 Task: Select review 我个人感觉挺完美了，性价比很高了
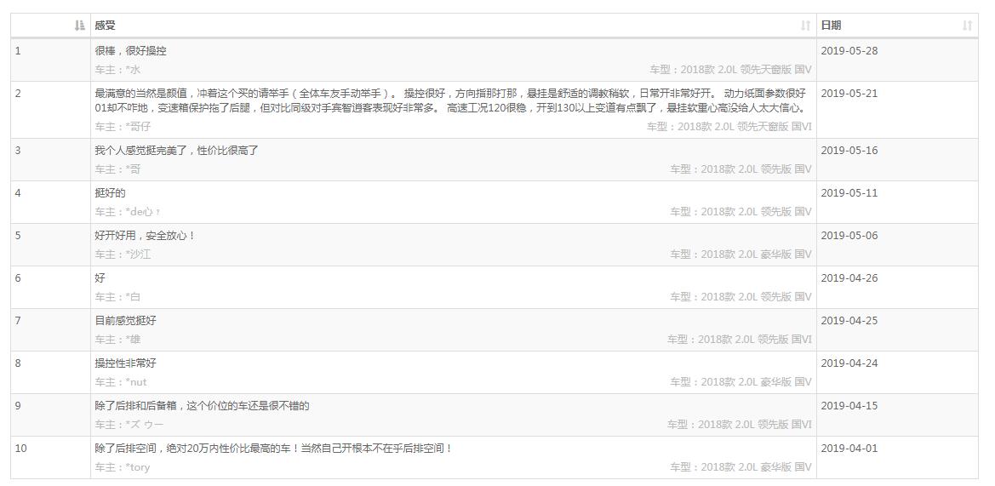(177, 151)
